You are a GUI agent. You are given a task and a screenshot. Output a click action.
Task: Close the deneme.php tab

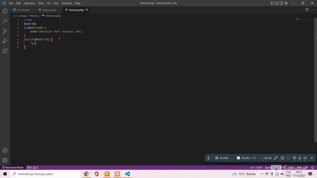click(87, 10)
